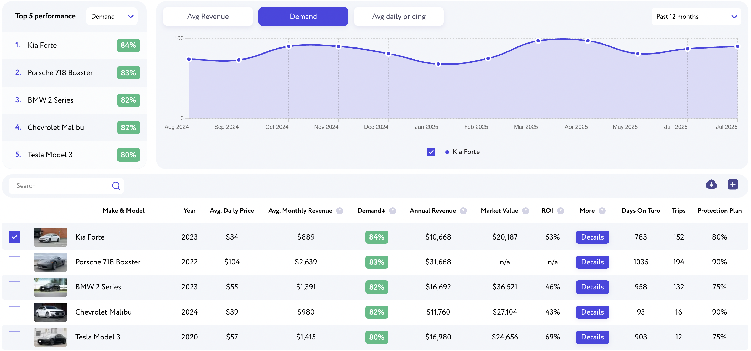Switch to Avg daily pricing tab
The image size is (751, 351).
399,16
